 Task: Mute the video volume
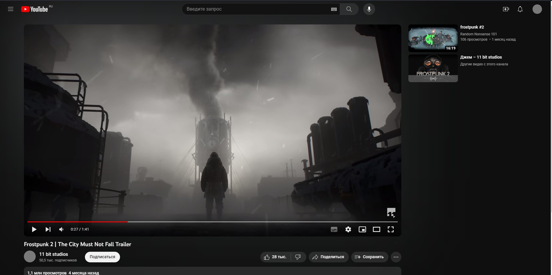click(x=61, y=229)
